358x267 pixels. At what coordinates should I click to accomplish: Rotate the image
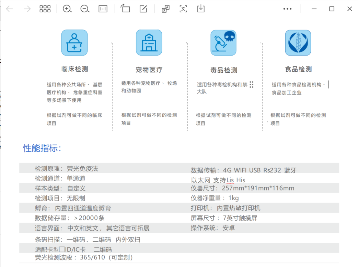click(125, 9)
